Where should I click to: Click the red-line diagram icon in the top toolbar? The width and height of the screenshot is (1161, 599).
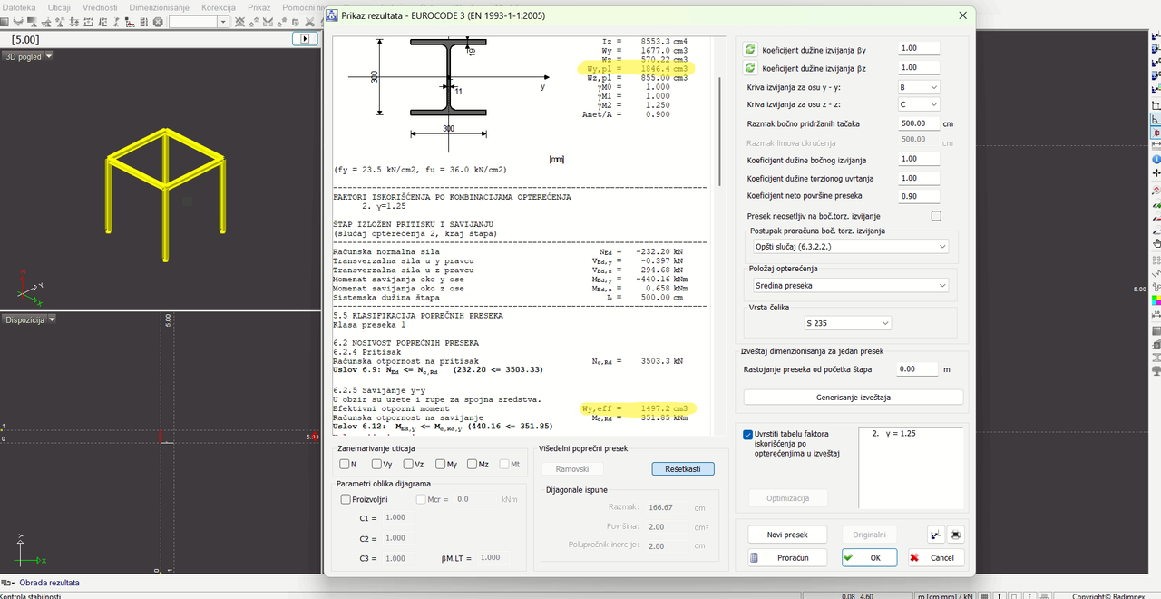click(130, 22)
